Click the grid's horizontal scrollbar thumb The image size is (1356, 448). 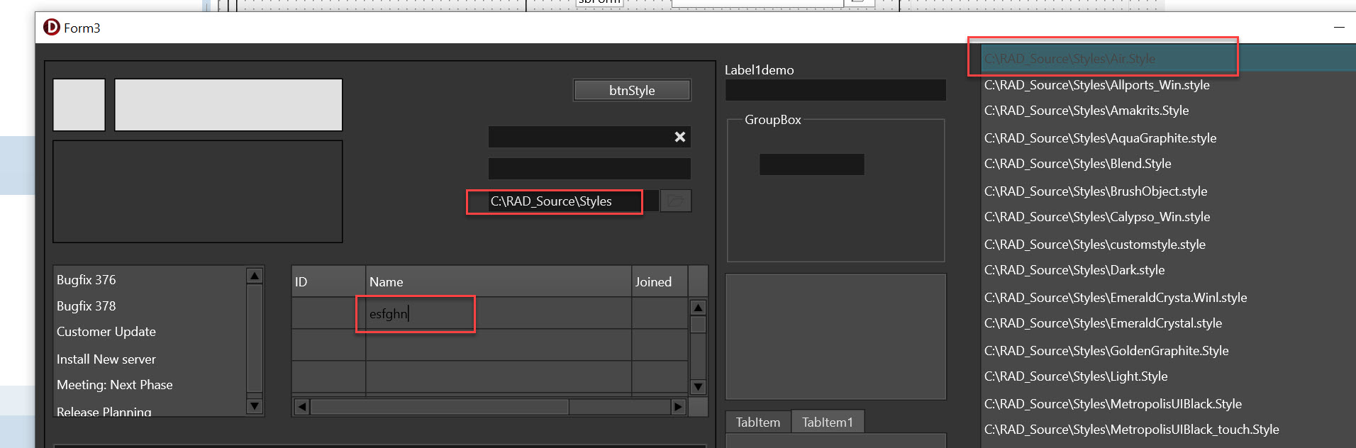440,407
